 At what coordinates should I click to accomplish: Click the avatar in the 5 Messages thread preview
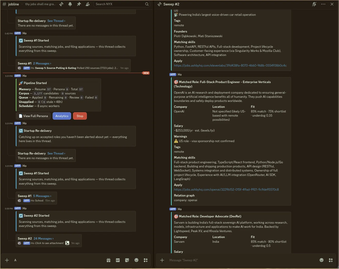click(19, 200)
